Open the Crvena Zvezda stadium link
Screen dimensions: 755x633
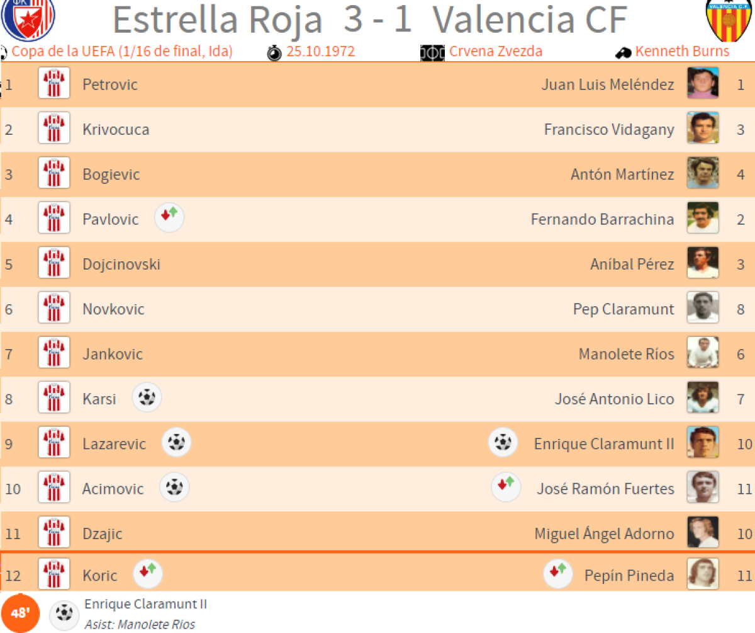(495, 52)
